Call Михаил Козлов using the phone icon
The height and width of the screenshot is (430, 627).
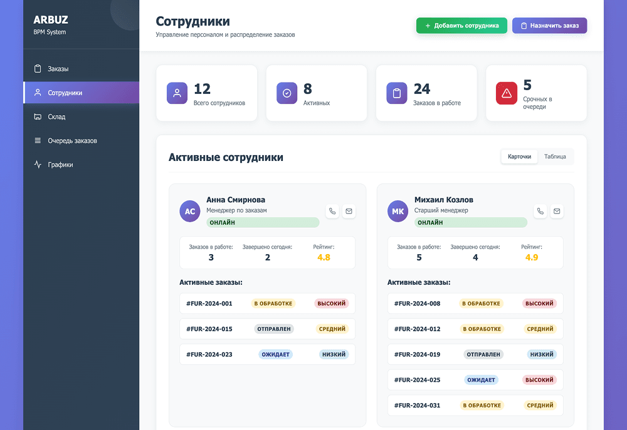point(540,212)
